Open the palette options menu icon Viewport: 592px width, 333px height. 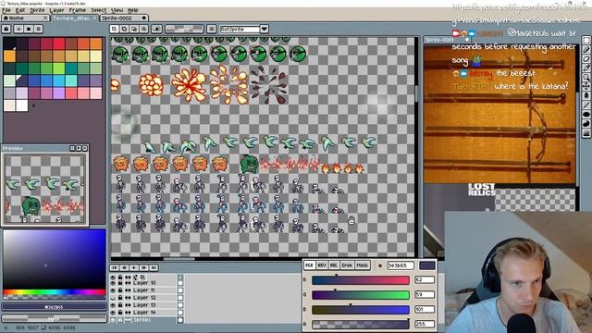[38, 29]
